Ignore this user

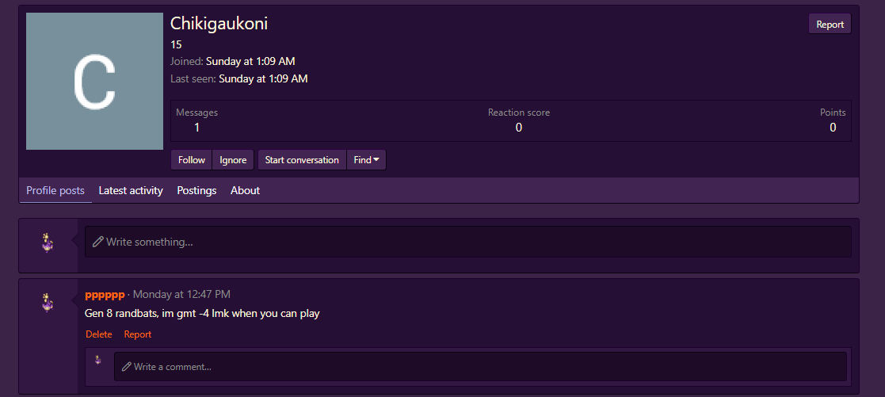coord(233,160)
